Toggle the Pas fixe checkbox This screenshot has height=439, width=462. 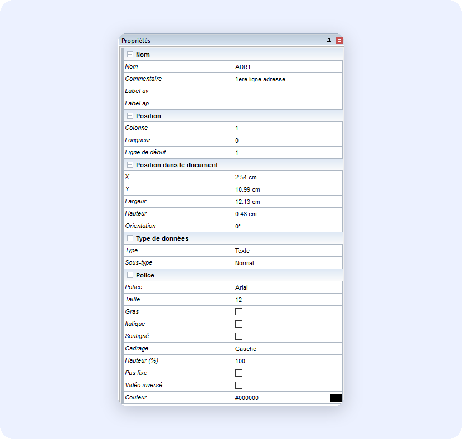[239, 373]
